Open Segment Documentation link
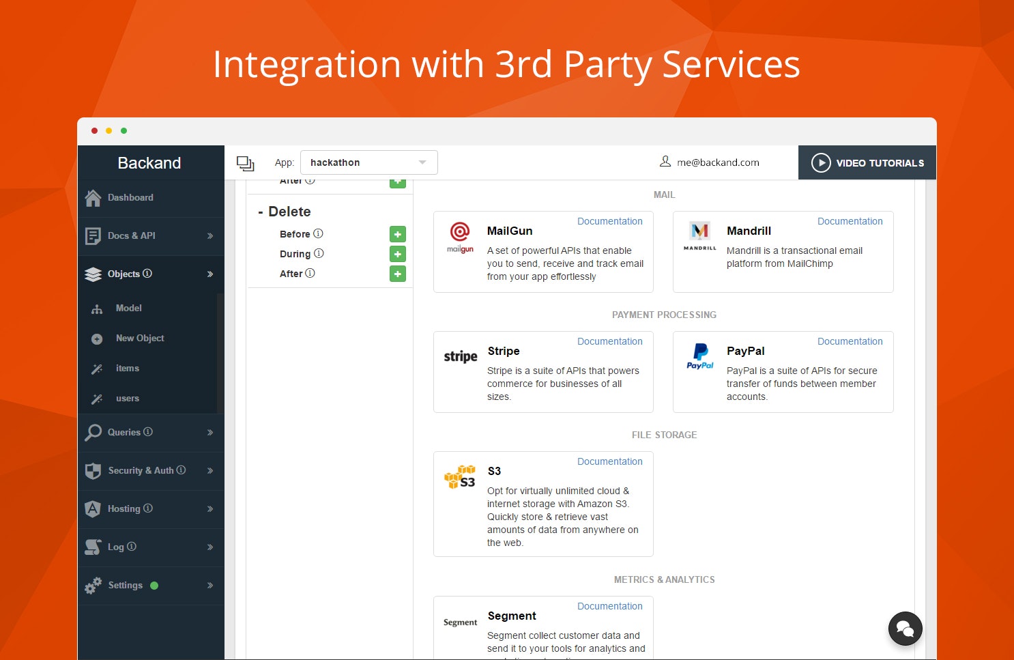 [609, 606]
